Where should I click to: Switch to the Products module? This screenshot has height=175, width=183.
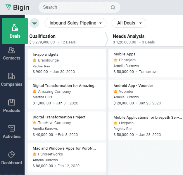pyautogui.click(x=12, y=106)
